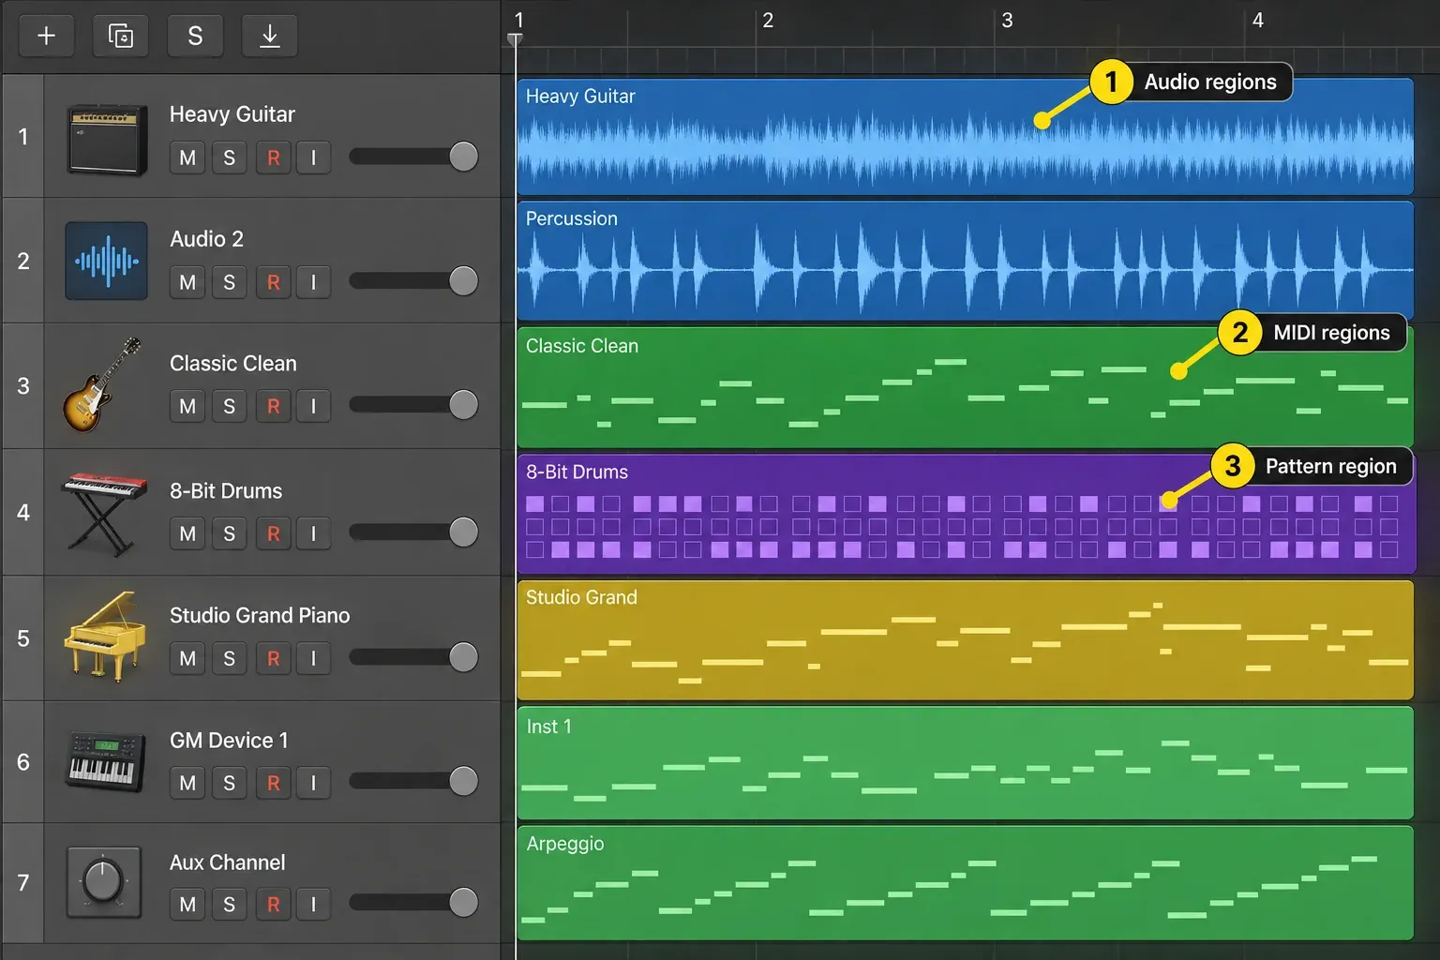Mute the Aux Channel track
The height and width of the screenshot is (960, 1440).
(187, 904)
